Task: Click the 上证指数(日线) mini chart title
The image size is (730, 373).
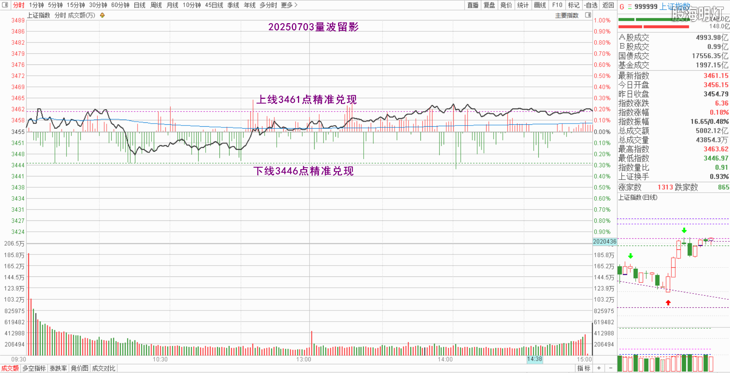Action: [638, 197]
